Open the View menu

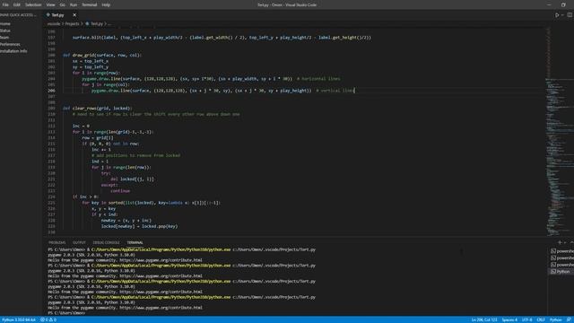50,4
